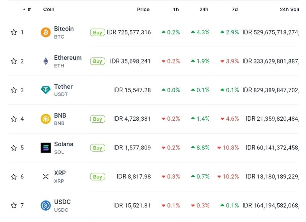Sort by rank using the # header

29,9
